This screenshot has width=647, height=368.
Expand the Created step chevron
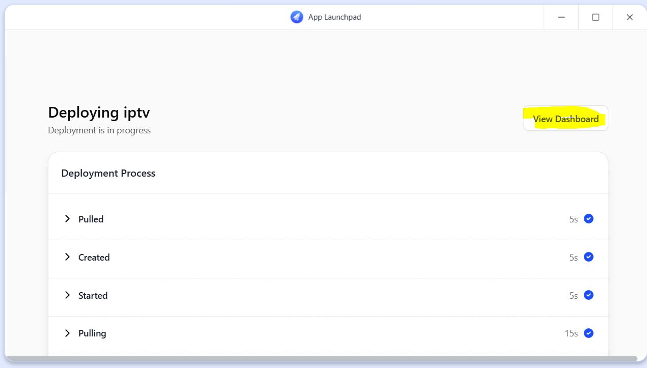(x=67, y=257)
